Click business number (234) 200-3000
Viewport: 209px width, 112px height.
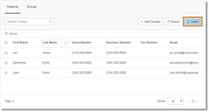click(x=116, y=73)
